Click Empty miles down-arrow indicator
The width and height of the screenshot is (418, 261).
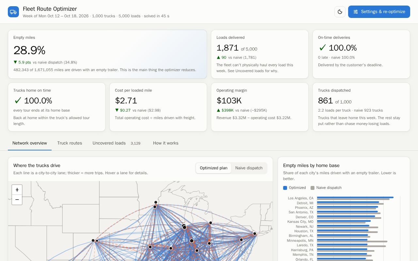pyautogui.click(x=15, y=62)
